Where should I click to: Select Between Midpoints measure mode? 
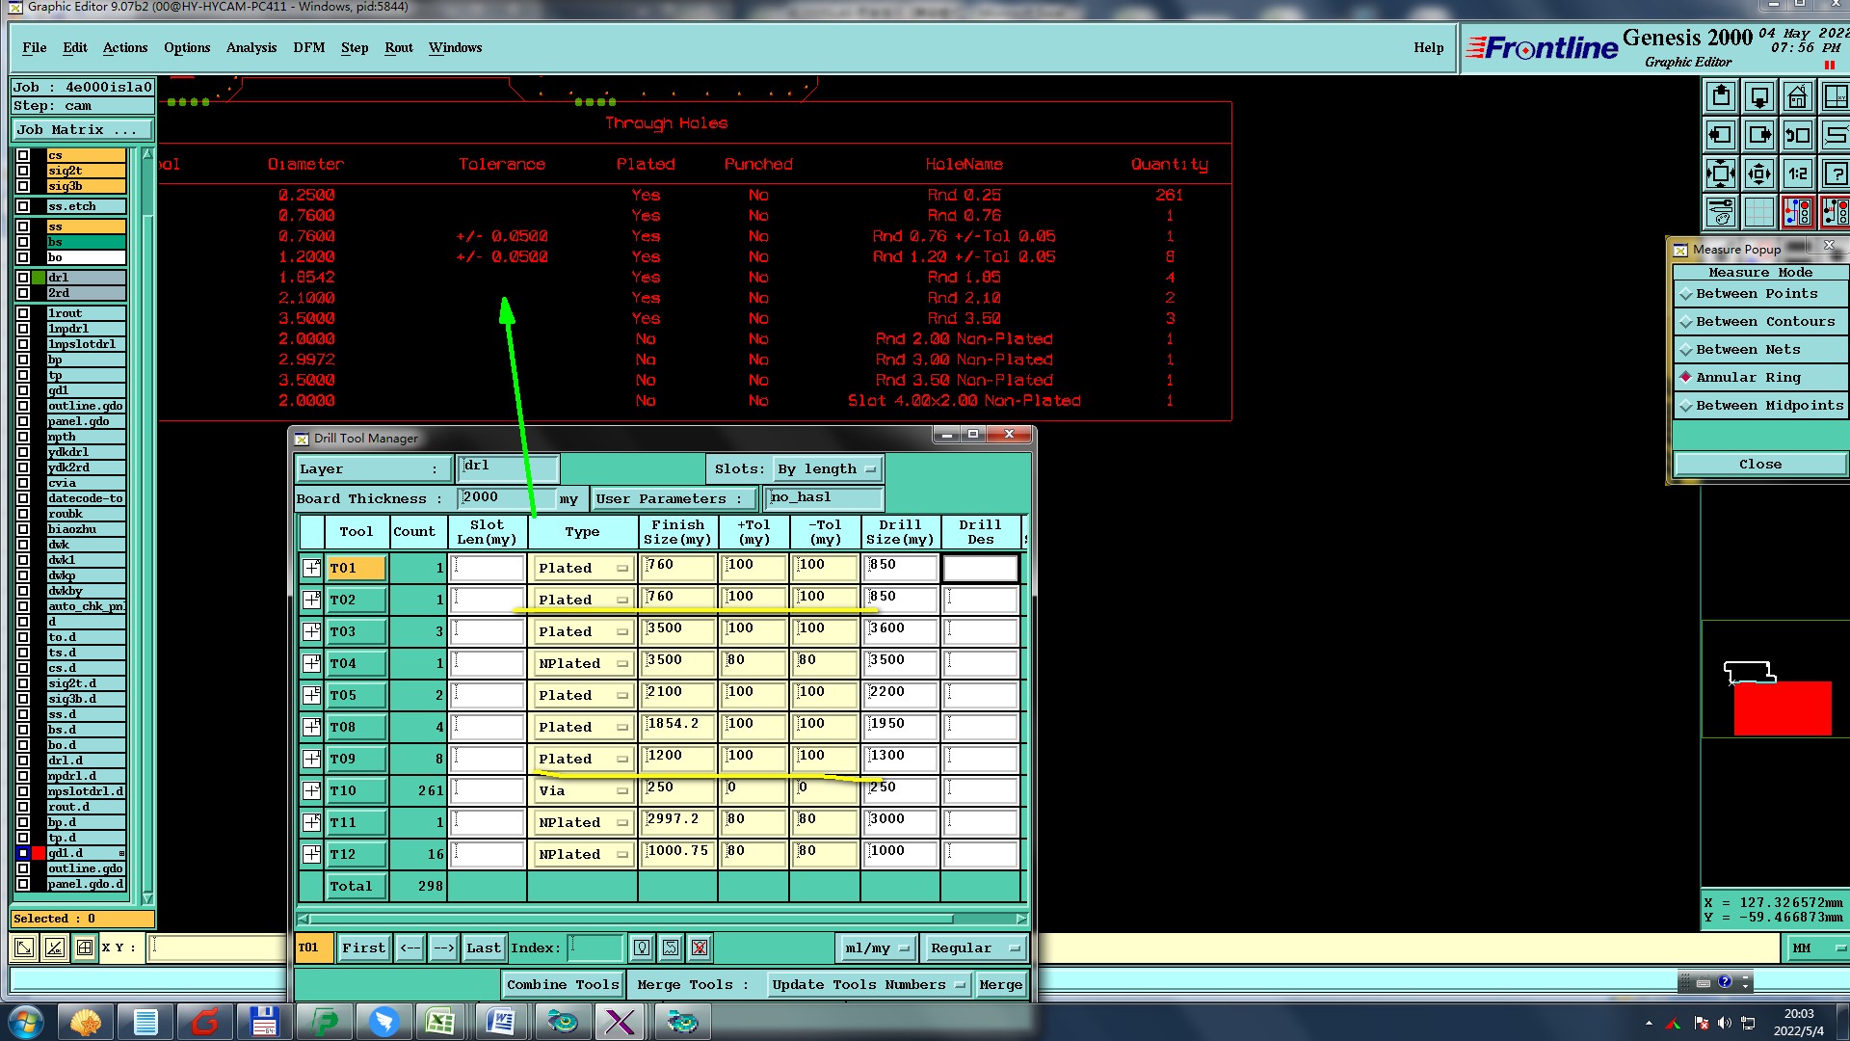tap(1760, 406)
